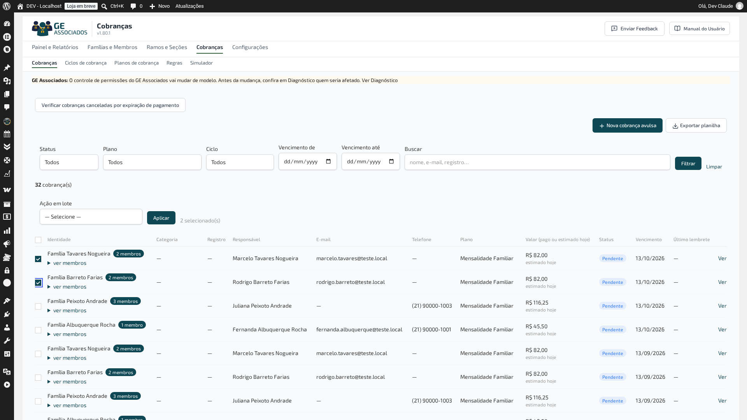Open Media library sidebar icon
Image resolution: width=747 pixels, height=420 pixels.
[7, 81]
